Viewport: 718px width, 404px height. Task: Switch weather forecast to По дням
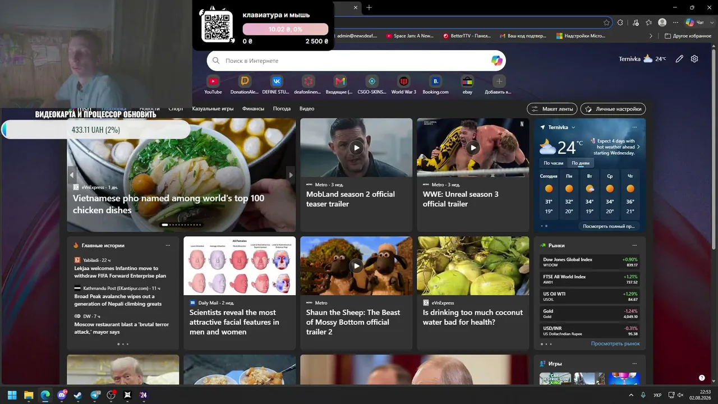point(580,163)
